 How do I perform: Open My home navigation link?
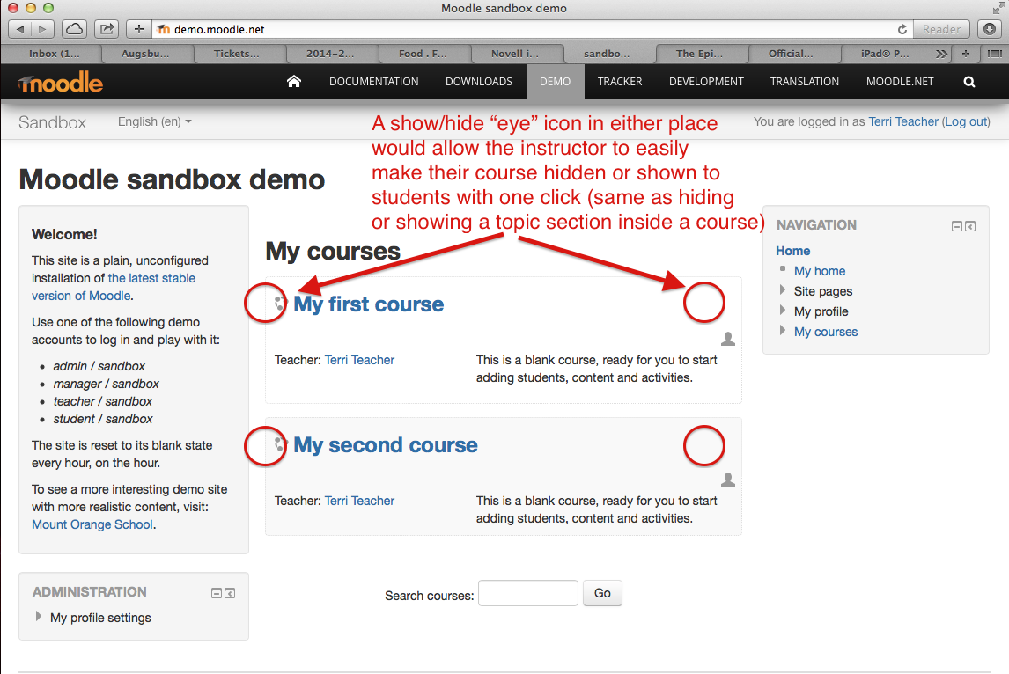tap(819, 271)
